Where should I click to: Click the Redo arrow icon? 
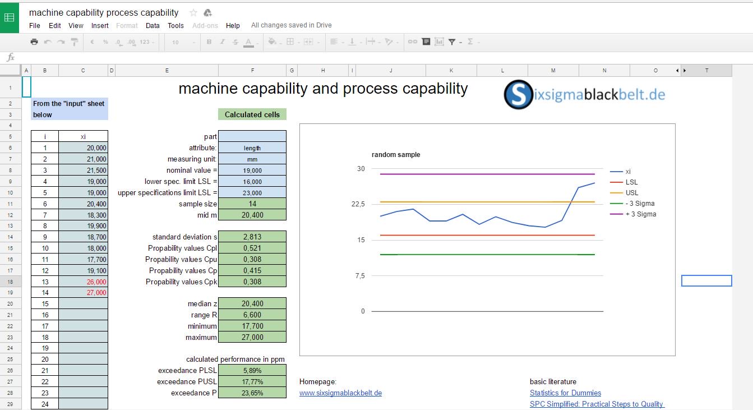[61, 42]
